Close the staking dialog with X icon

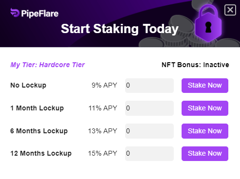click(230, 10)
